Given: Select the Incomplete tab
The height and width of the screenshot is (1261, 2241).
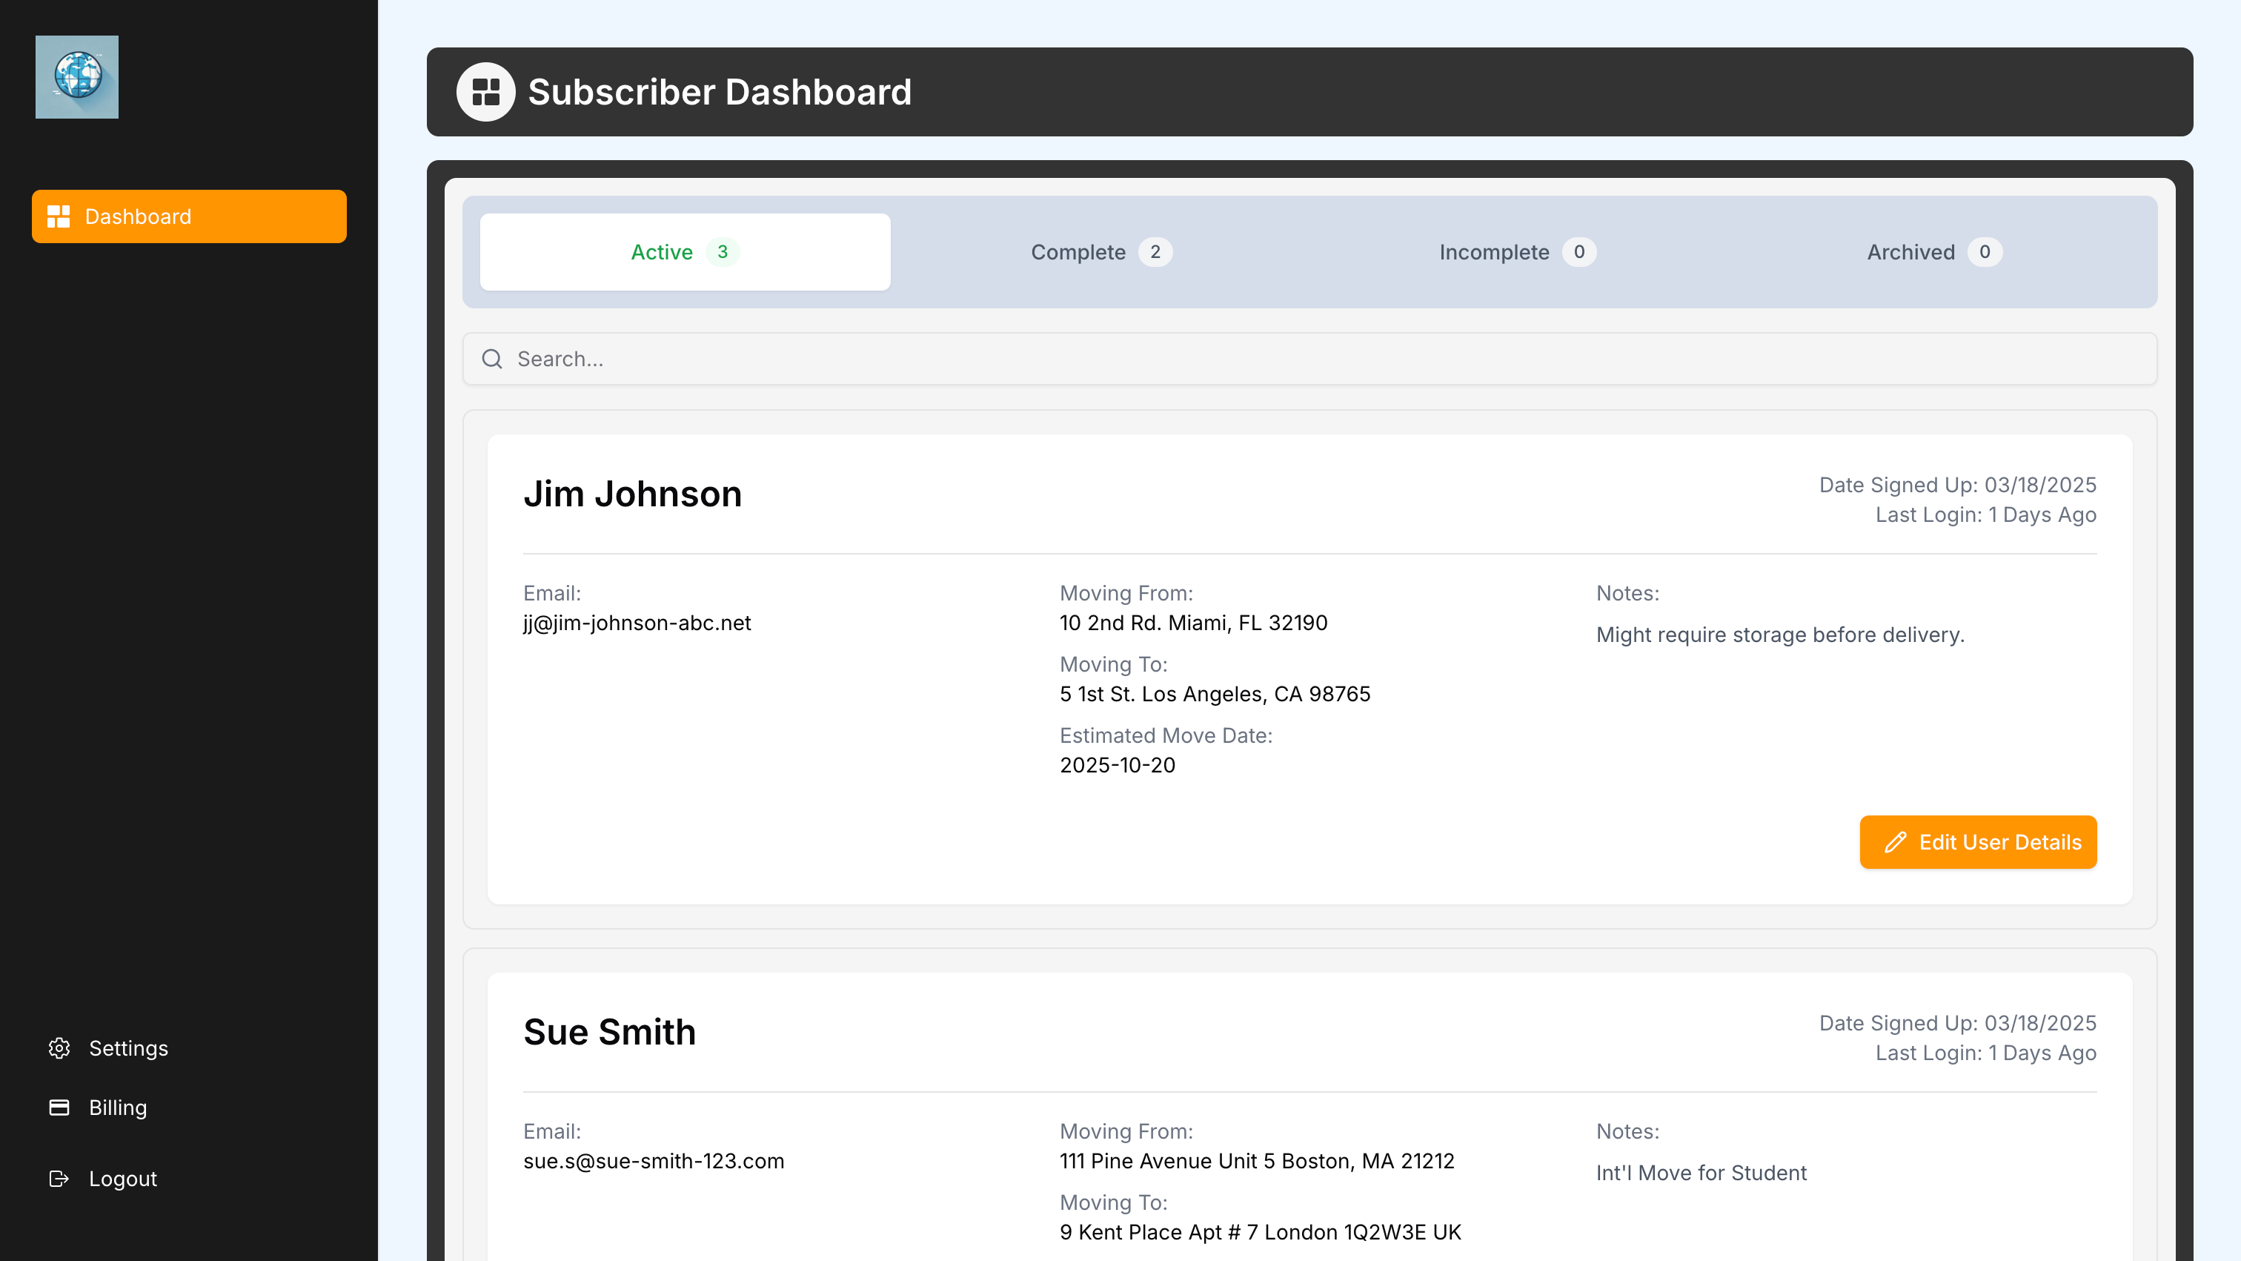Looking at the screenshot, I should 1515,251.
